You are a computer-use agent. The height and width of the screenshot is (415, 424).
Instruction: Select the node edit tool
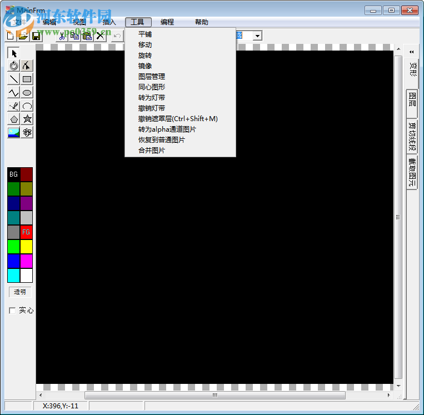(x=27, y=66)
